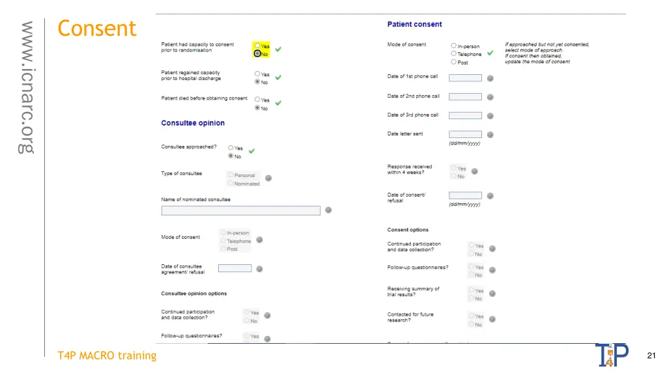Click green checkmark next to Consultee approached
Image resolution: width=667 pixels, height=375 pixels.
tap(252, 151)
